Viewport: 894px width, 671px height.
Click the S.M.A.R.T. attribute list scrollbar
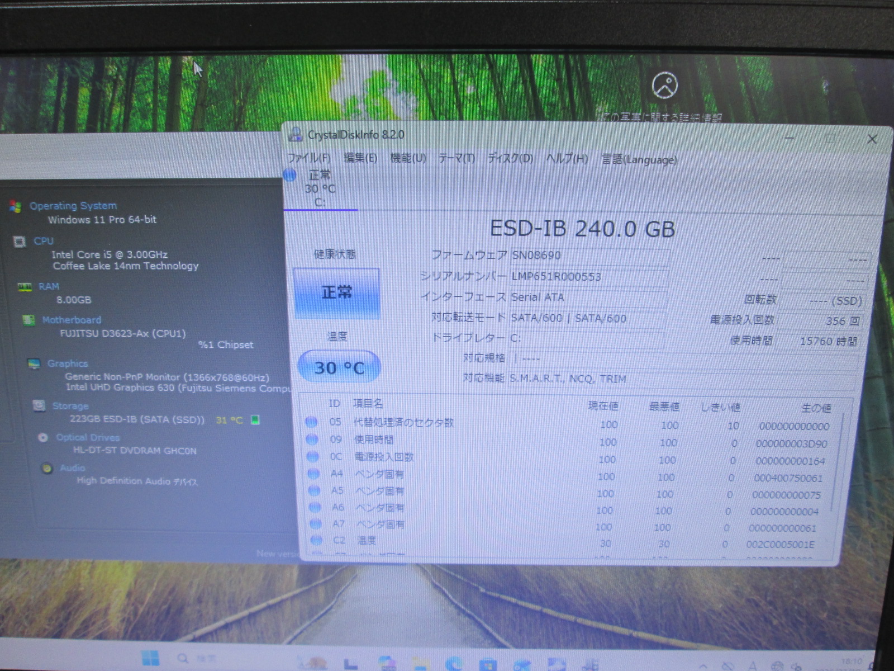[x=836, y=464]
